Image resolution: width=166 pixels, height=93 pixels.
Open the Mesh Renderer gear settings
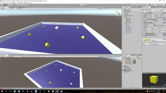click(165, 34)
